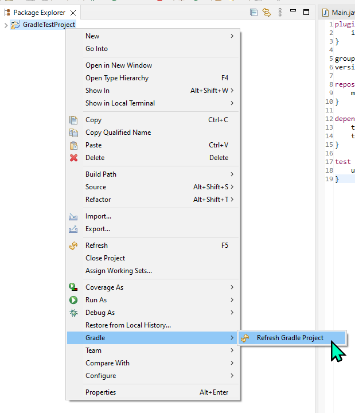Open the Source submenu
355x413 pixels.
click(x=153, y=187)
